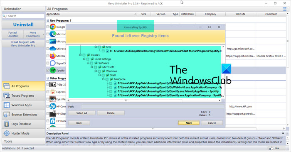Viewport: 291px width, 152px height.
Task: Click the HP Docu info icon
Action: [53, 121]
